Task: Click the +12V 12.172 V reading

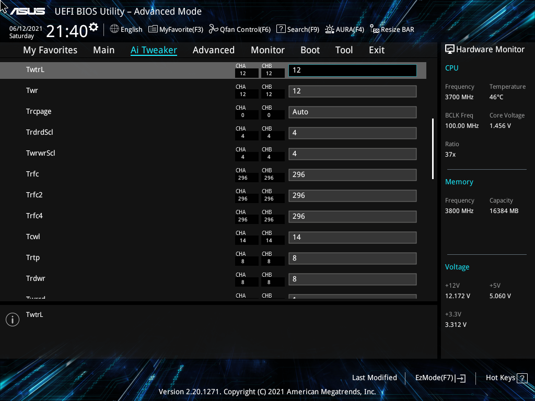Action: click(x=458, y=296)
